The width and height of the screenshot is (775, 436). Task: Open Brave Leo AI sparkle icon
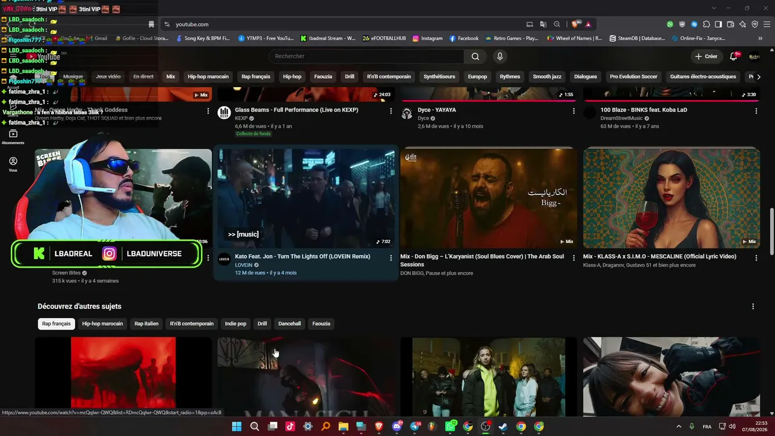point(742,24)
